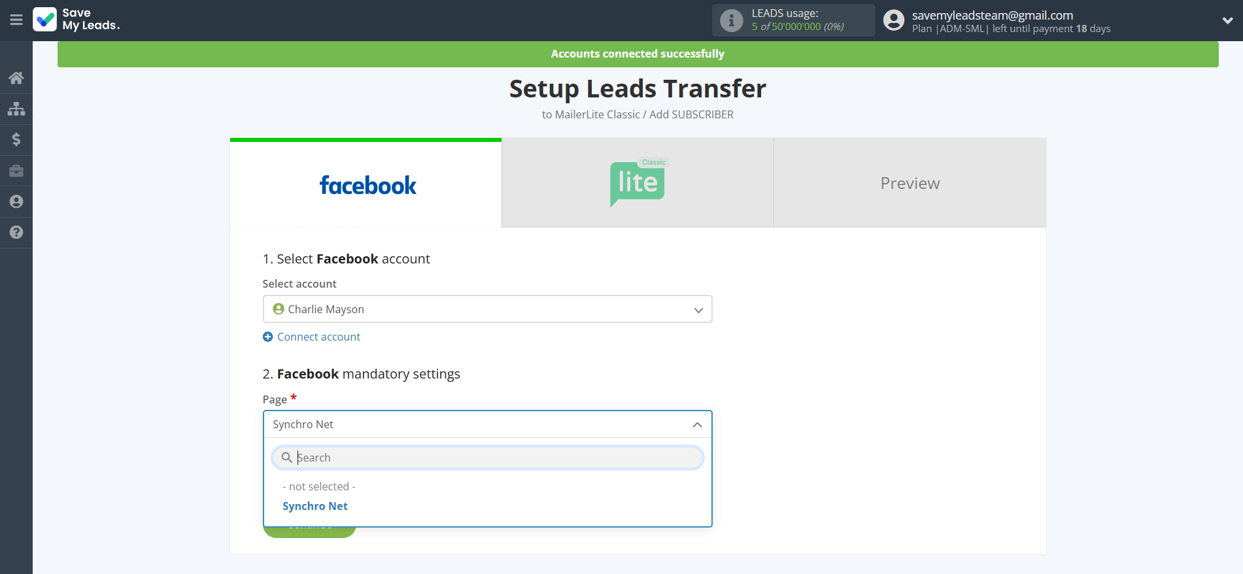
Task: Focus the Page search field
Action: pos(487,458)
